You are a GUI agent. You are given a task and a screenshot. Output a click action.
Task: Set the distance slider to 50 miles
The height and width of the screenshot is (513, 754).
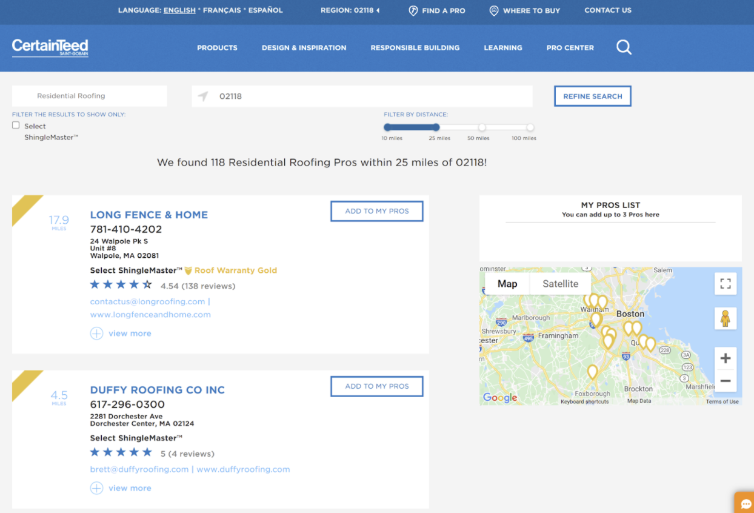pyautogui.click(x=481, y=127)
